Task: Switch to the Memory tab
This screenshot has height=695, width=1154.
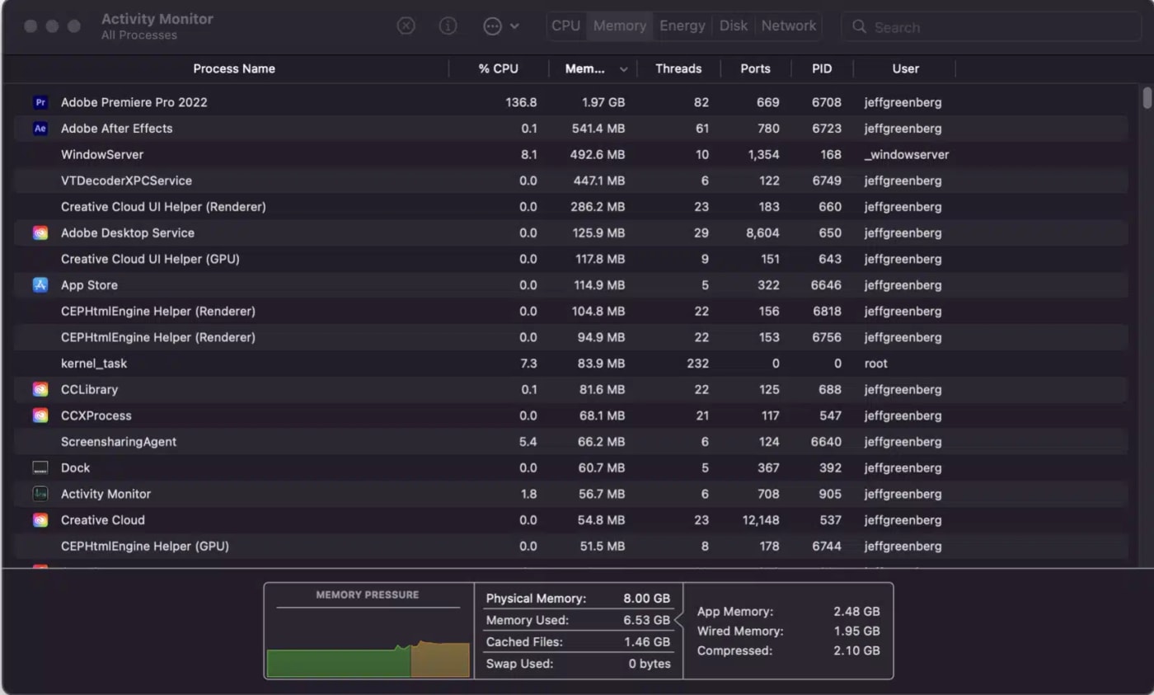Action: 620,26
